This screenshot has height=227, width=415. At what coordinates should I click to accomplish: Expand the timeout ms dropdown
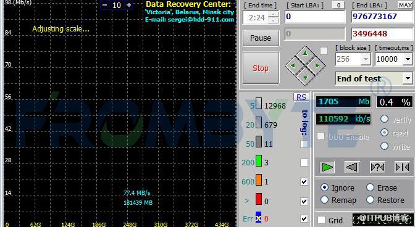click(408, 59)
